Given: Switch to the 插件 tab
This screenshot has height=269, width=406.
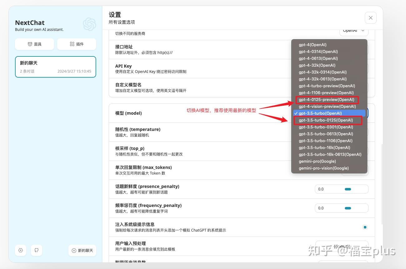Looking at the screenshot, I should [77, 44].
